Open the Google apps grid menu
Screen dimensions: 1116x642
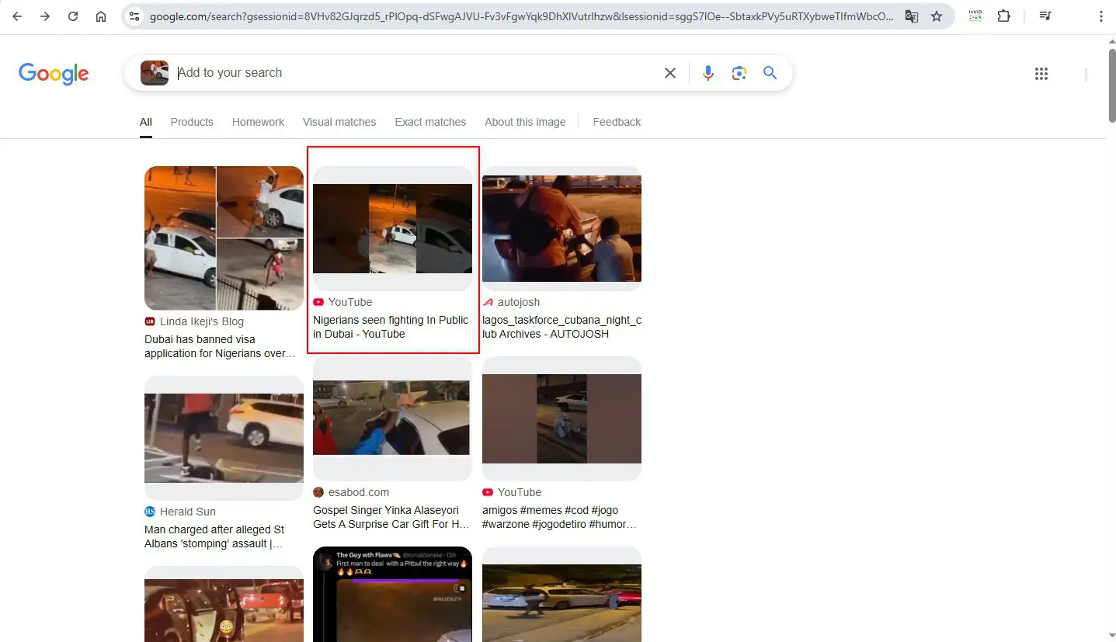click(x=1041, y=74)
